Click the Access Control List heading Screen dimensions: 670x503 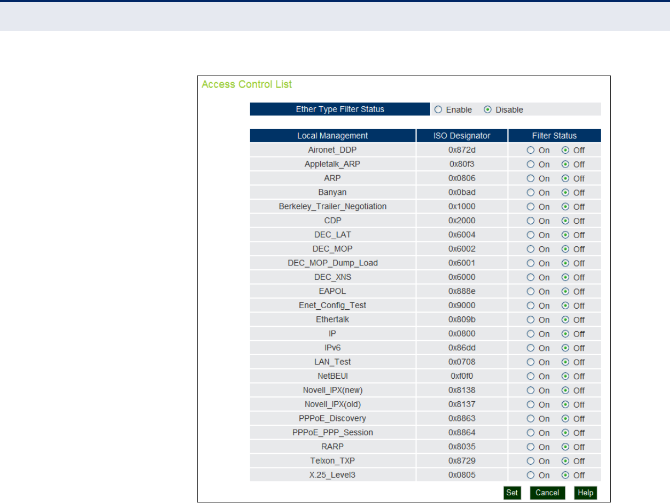pos(247,84)
